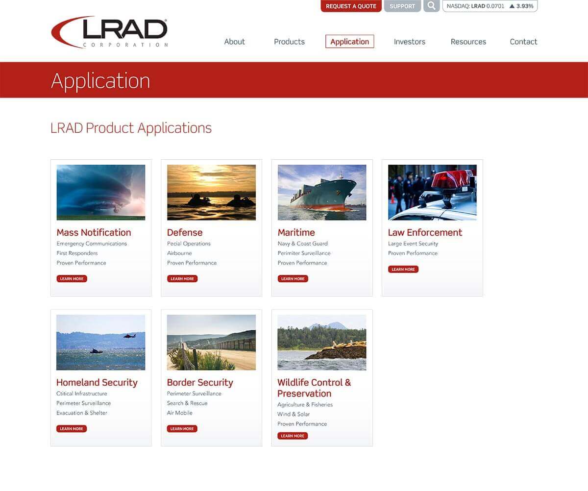Open the Homeland Security helicopter image

coord(101,342)
